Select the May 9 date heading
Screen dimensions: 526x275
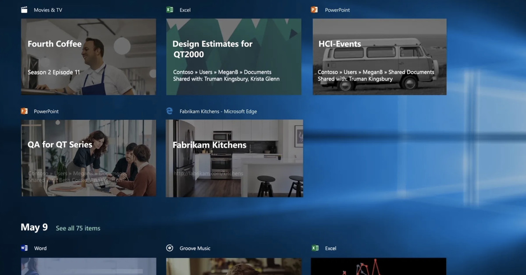click(34, 227)
